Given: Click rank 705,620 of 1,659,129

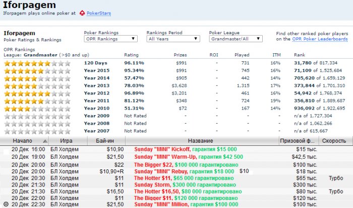Looking at the screenshot, I should [x=319, y=78].
